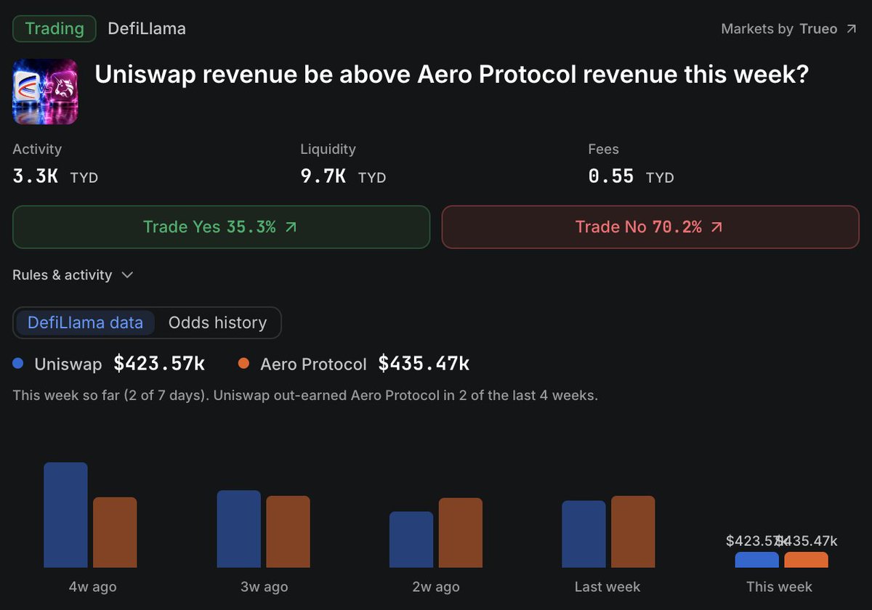
Task: Open the Rules & activity section
Action: click(x=73, y=275)
